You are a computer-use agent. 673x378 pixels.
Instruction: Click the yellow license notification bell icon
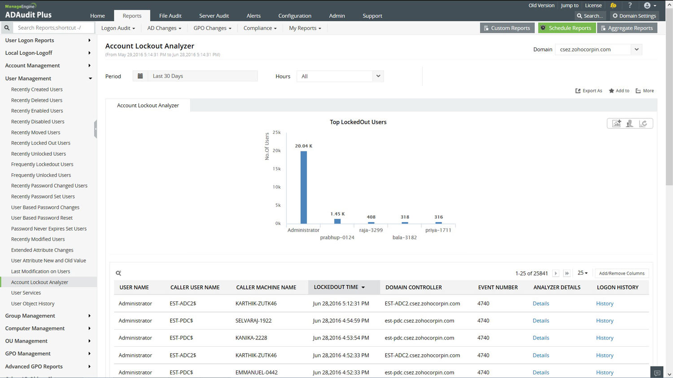coord(613,5)
